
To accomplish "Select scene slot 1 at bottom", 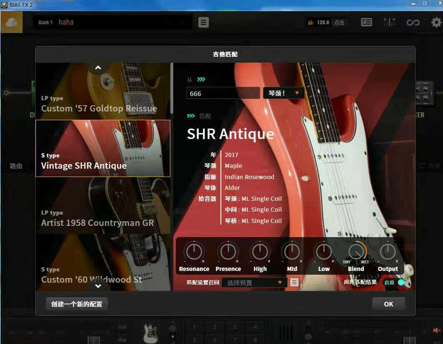I will (195, 327).
